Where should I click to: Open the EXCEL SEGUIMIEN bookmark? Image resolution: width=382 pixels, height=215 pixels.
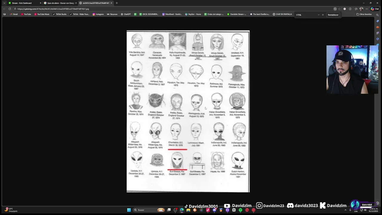click(x=149, y=14)
